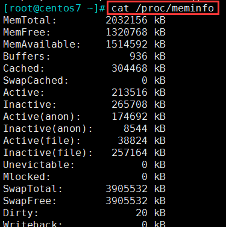
Task: Click the highlighted cat /proc/meminfo command
Action: 163,8
